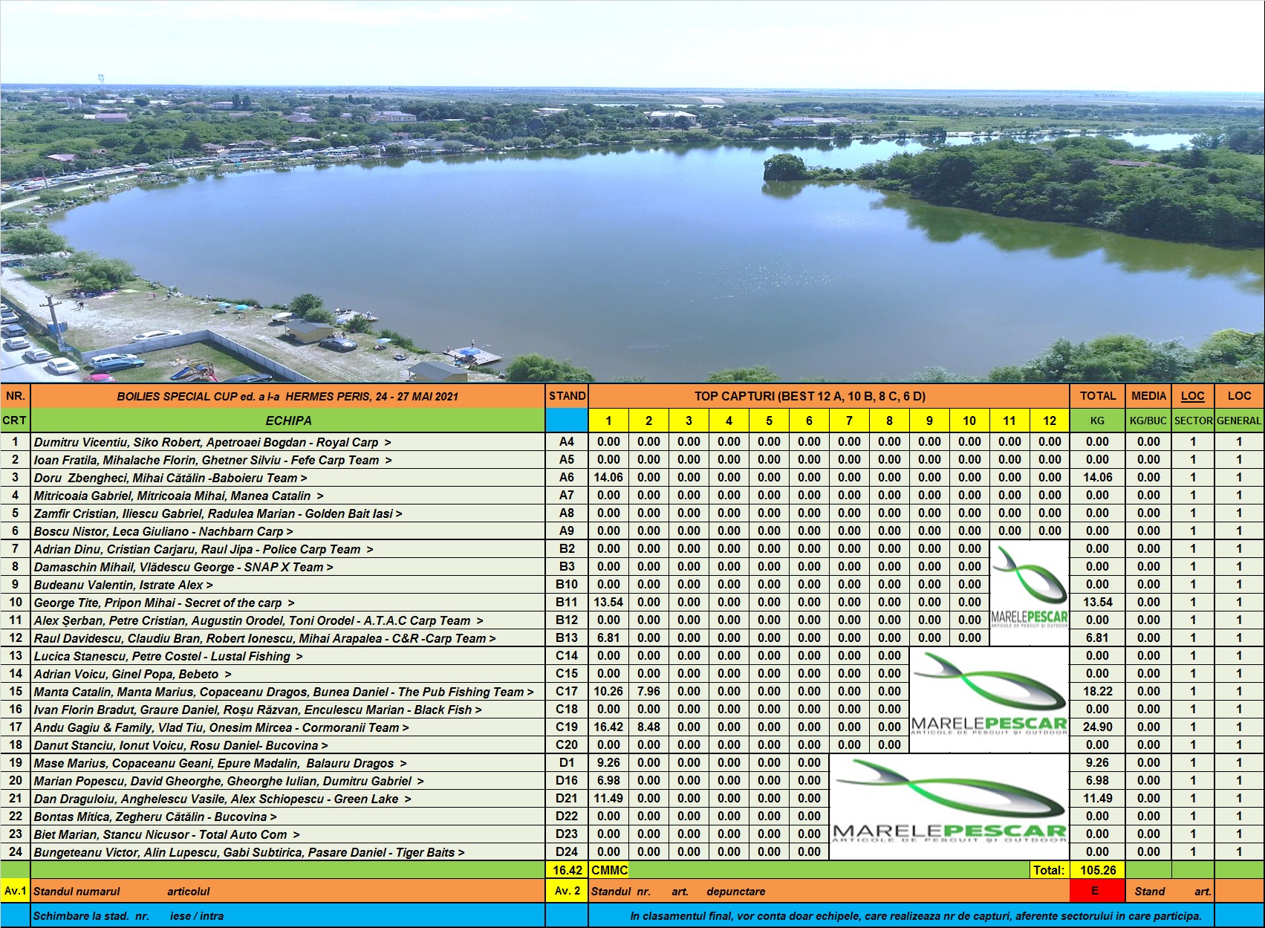The height and width of the screenshot is (928, 1265).
Task: Select the yellow Total: label cell
Action: tap(1049, 870)
